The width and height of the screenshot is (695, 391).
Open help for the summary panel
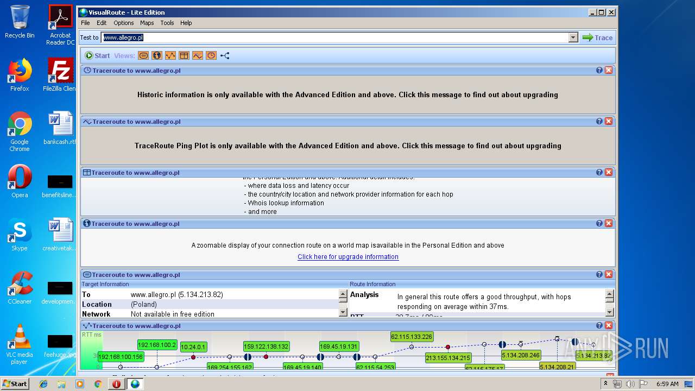[599, 274]
